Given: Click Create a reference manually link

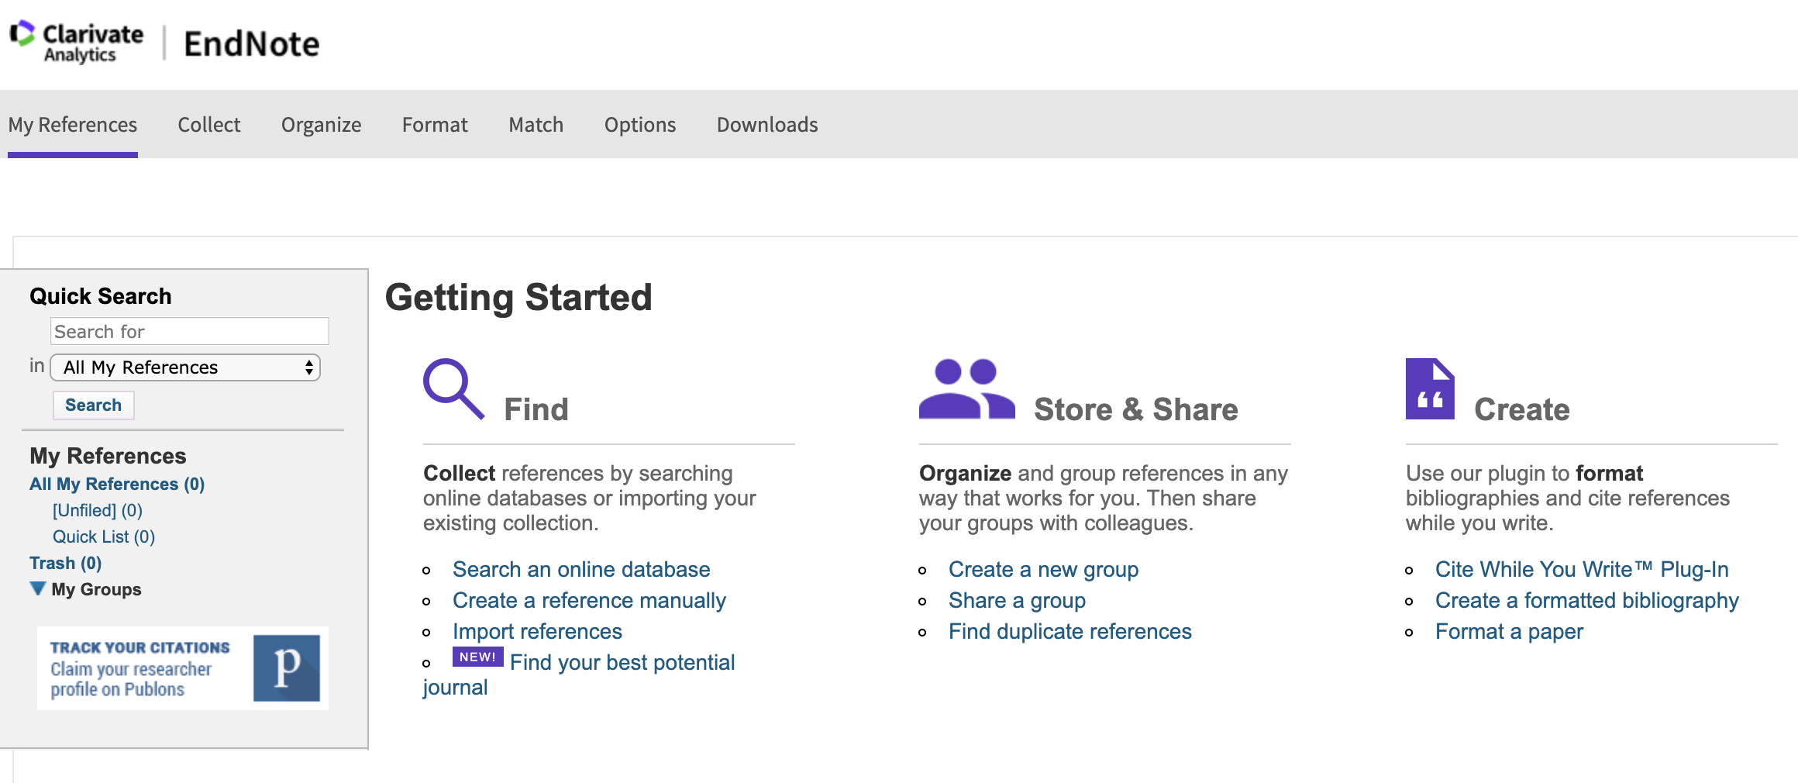Looking at the screenshot, I should pos(589,600).
